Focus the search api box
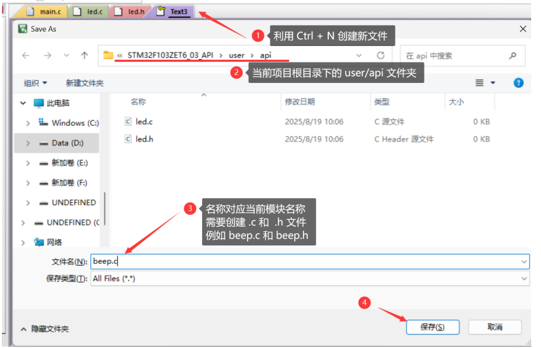Image resolution: width=541 pixels, height=348 pixels. pyautogui.click(x=462, y=55)
